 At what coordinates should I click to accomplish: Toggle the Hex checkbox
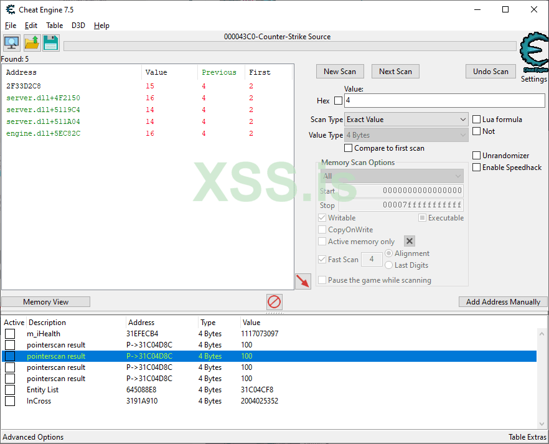point(338,101)
